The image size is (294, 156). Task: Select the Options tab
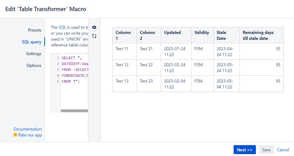[34, 65]
